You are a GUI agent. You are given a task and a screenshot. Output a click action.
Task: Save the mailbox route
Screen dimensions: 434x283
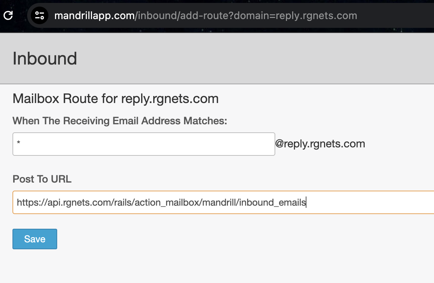point(35,239)
